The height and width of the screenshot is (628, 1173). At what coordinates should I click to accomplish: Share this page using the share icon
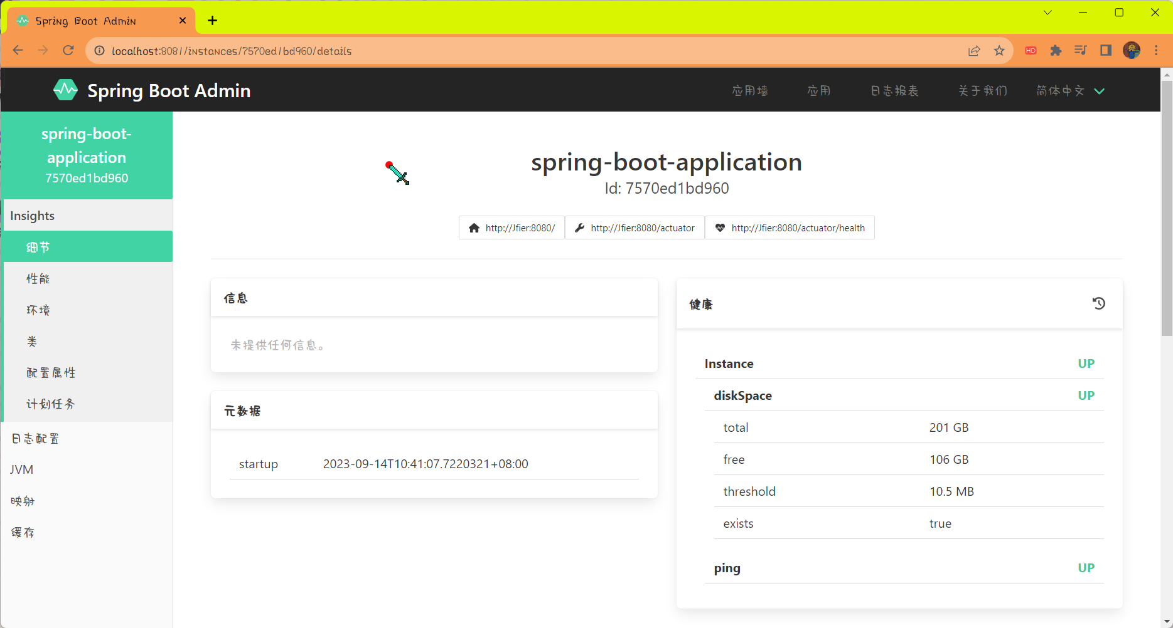[974, 51]
